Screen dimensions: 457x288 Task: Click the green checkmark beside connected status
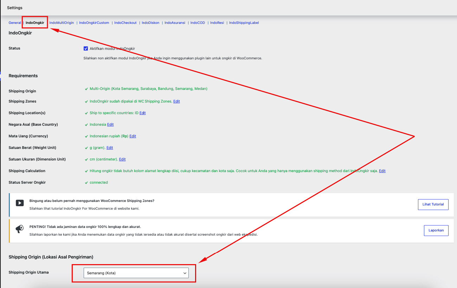pyautogui.click(x=86, y=183)
